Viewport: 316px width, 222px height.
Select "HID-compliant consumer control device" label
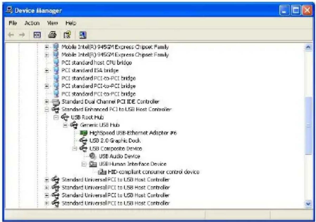(154, 172)
